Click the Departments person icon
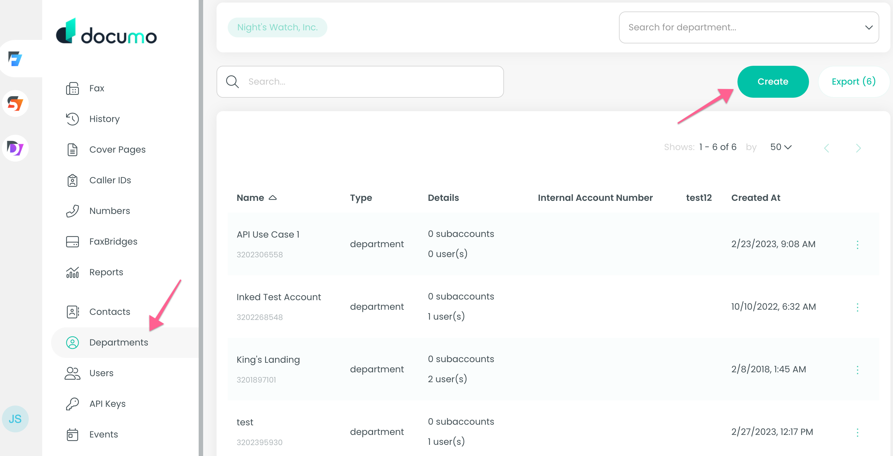Image resolution: width=893 pixels, height=456 pixels. click(x=73, y=342)
